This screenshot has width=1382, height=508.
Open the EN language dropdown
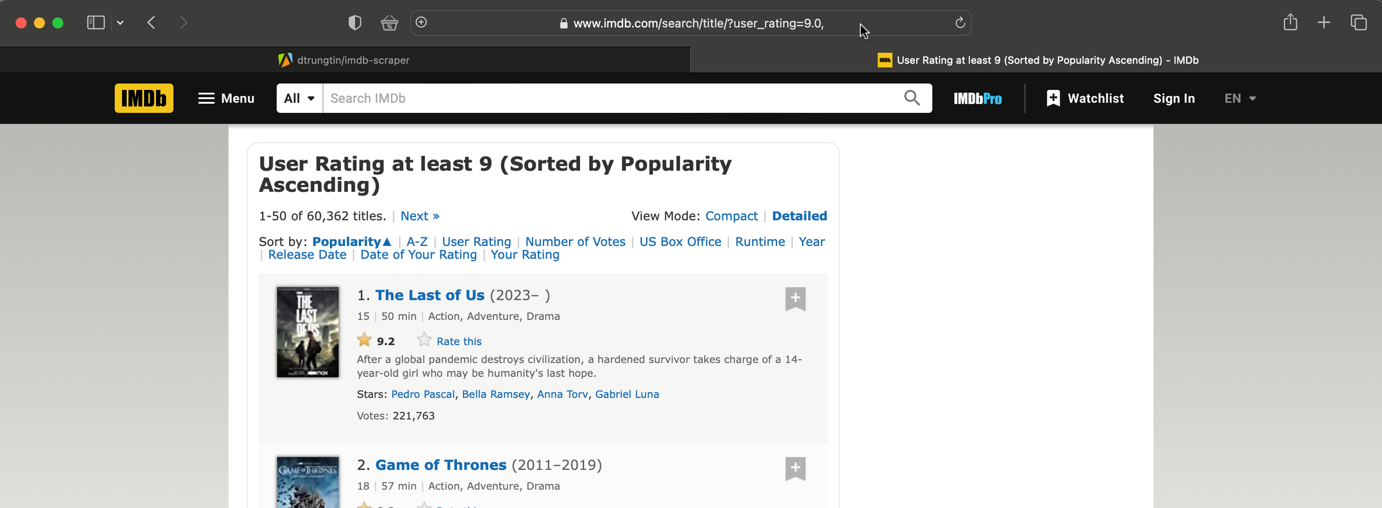[1239, 98]
